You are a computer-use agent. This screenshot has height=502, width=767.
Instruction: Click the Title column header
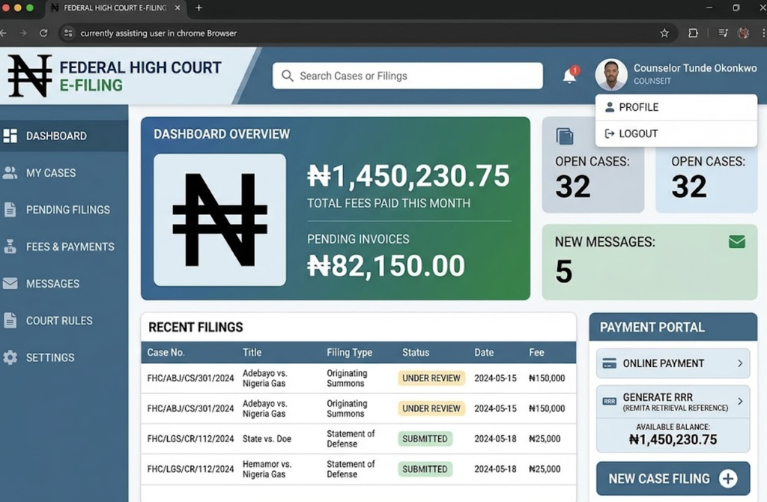click(x=252, y=352)
